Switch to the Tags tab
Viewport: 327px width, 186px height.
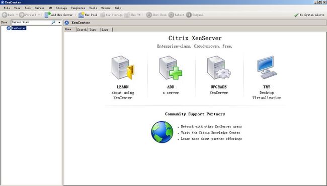click(94, 30)
